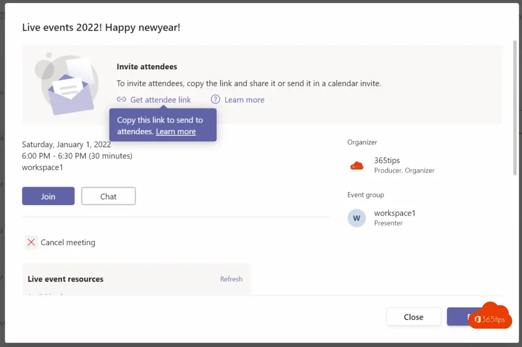Viewport: 522px width, 347px height.
Task: Open the event Chat button
Action: point(108,196)
